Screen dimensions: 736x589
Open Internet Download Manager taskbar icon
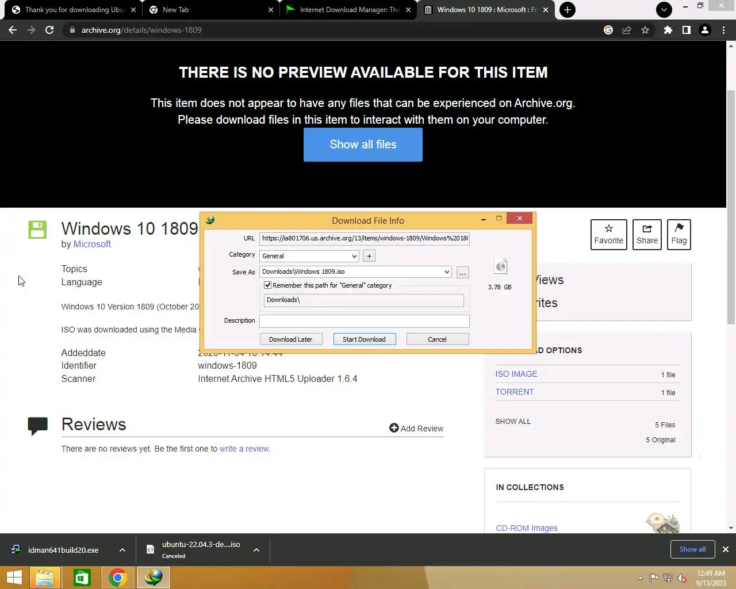pyautogui.click(x=154, y=577)
